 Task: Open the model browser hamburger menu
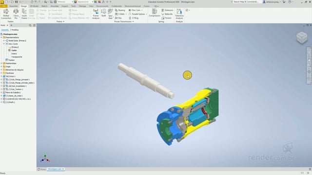pos(34,25)
